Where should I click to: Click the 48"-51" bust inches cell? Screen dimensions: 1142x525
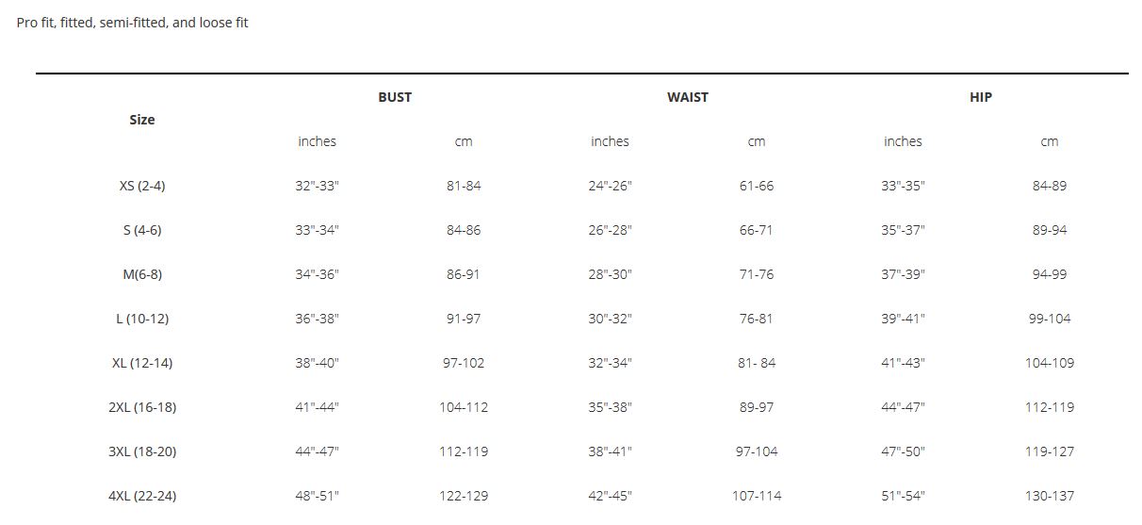pos(317,496)
